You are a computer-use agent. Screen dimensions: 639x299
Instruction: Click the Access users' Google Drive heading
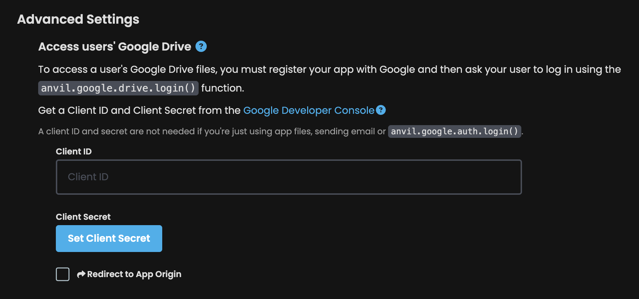[115, 47]
